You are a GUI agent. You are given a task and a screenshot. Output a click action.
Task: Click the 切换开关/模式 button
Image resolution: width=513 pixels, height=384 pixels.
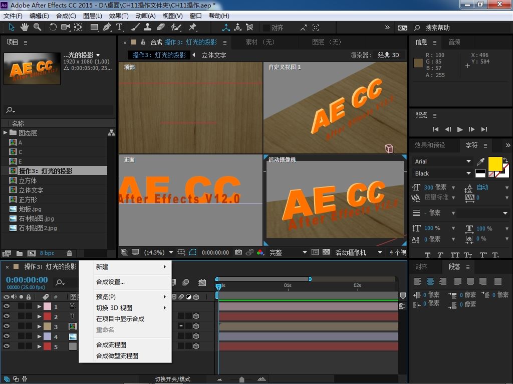coord(172,379)
